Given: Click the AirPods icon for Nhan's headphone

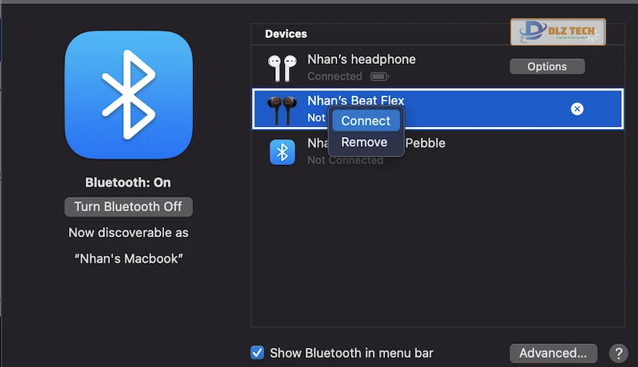Looking at the screenshot, I should tap(282, 68).
